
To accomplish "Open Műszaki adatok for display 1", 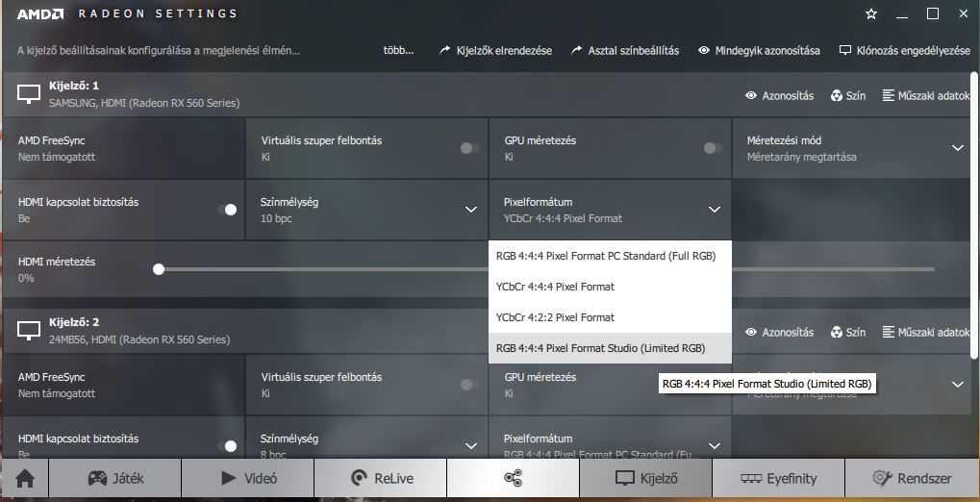I will click(925, 95).
